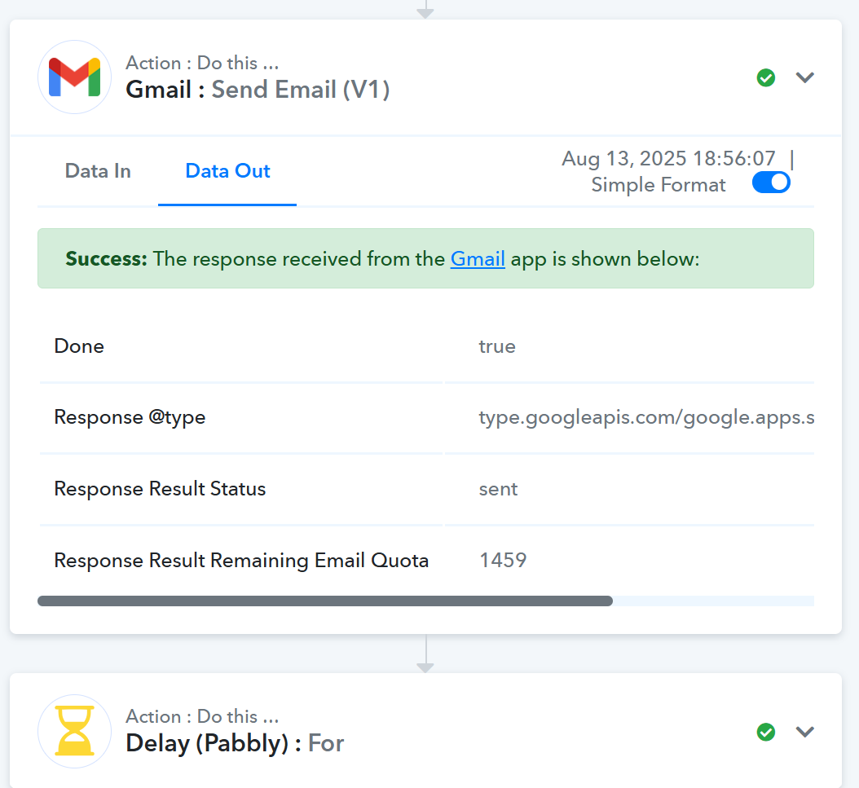Click the Response Result Status value sent
This screenshot has width=859, height=788.
(x=498, y=489)
